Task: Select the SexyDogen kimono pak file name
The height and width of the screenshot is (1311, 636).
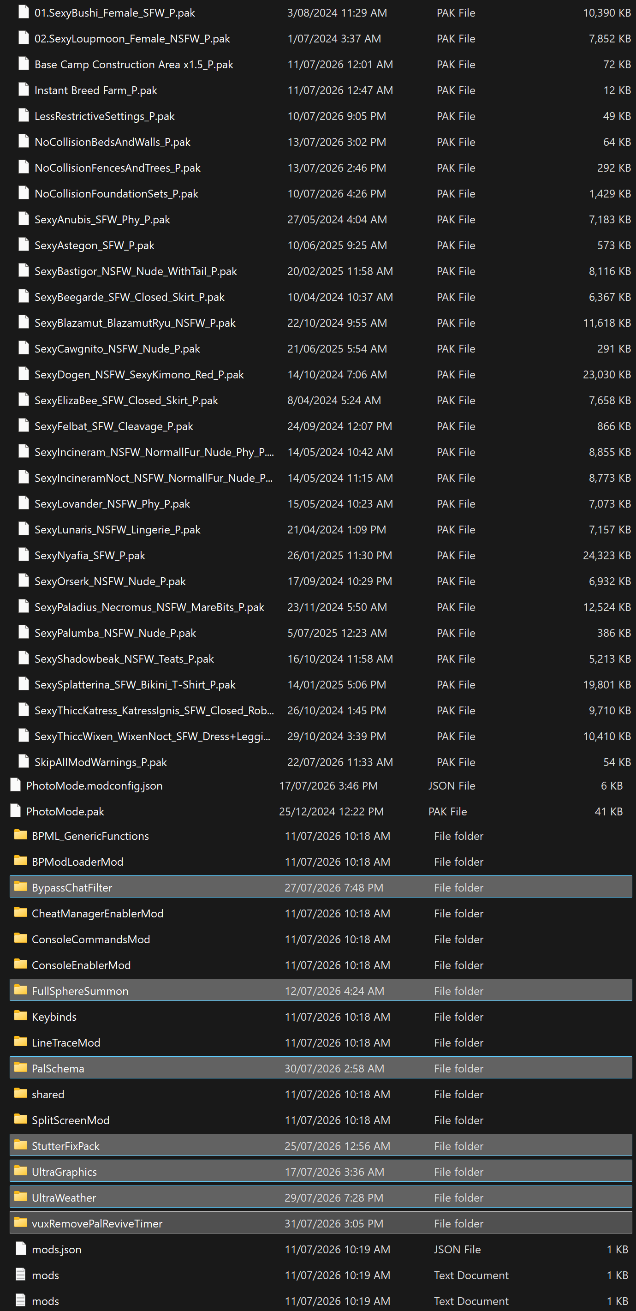Action: 139,375
